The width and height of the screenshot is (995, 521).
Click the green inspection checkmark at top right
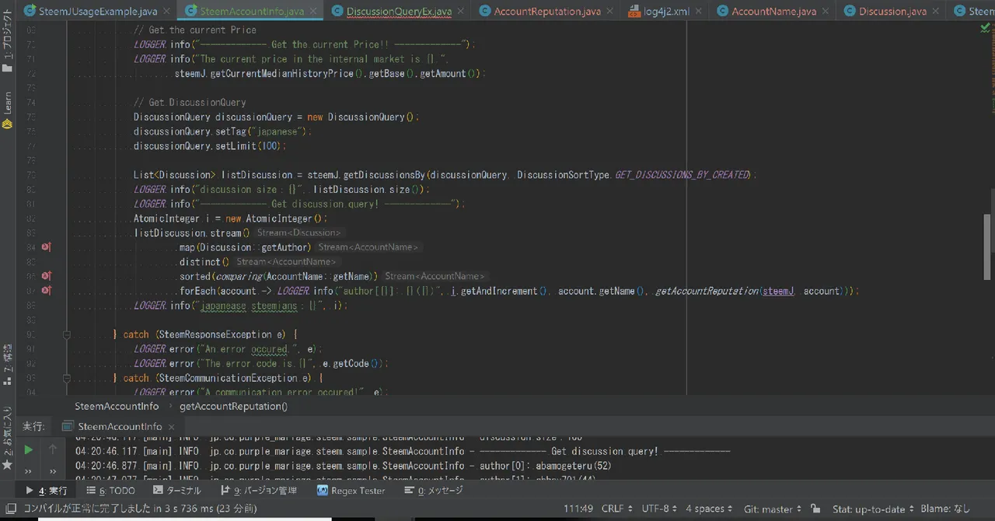point(986,27)
